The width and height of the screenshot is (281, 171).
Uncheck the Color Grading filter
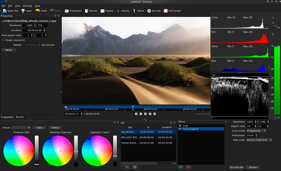(180, 129)
